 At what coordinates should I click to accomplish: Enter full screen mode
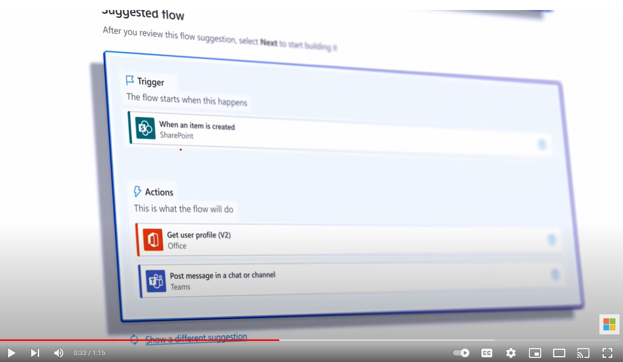coord(607,353)
